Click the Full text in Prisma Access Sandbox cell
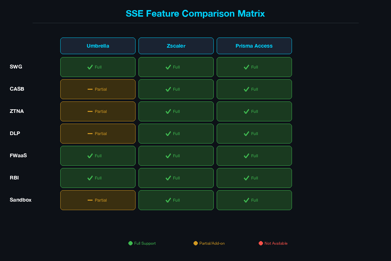This screenshot has height=261, width=391. pyautogui.click(x=254, y=200)
